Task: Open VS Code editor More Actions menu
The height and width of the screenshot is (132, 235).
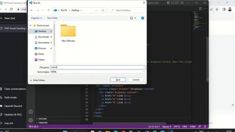Action: pos(205,8)
